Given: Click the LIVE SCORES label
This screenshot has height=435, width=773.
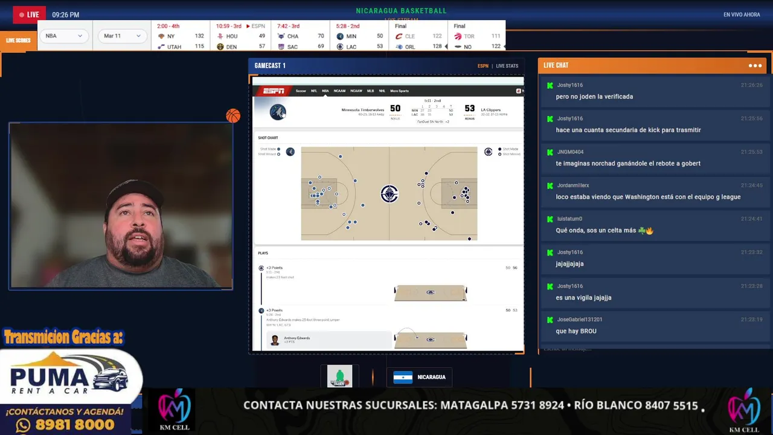Looking at the screenshot, I should [18, 40].
